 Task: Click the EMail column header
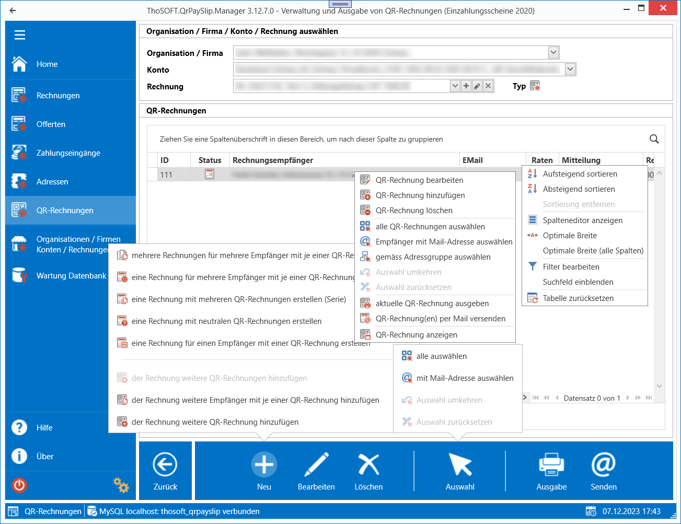tap(492, 160)
